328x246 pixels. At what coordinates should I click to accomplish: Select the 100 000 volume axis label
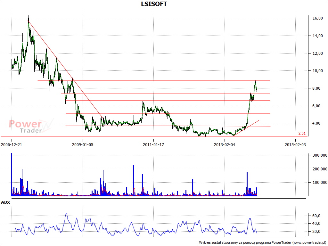[320, 182]
